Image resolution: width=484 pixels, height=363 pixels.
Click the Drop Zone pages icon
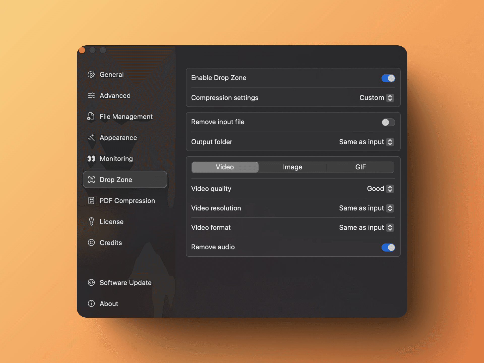(x=91, y=179)
